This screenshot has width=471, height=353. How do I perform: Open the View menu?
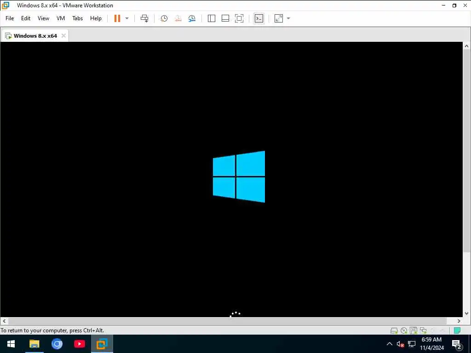[x=43, y=18]
